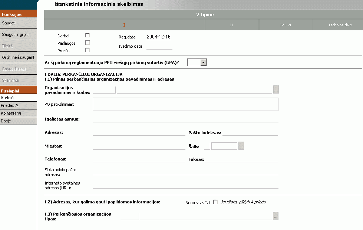Click the '2 tipinė' header text
The height and width of the screenshot is (230, 363).
[205, 14]
